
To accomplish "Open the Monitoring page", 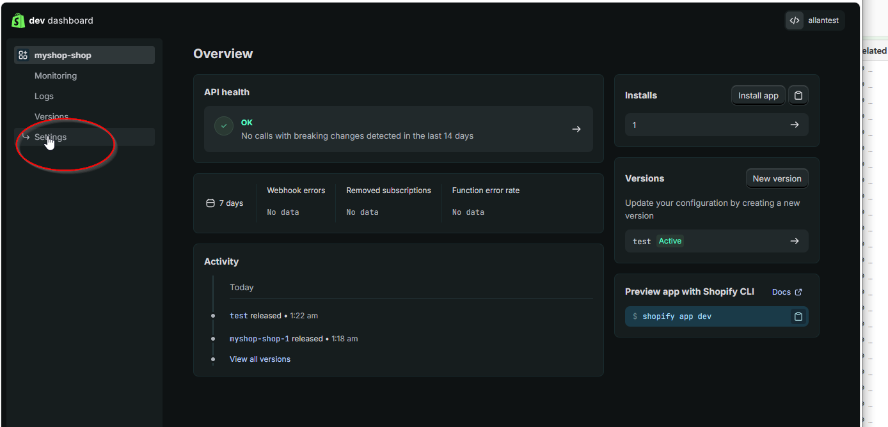I will (56, 75).
